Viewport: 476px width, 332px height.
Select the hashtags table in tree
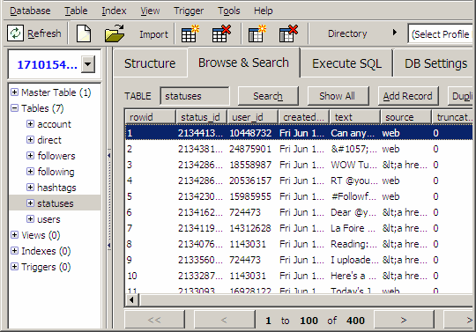pyautogui.click(x=56, y=188)
